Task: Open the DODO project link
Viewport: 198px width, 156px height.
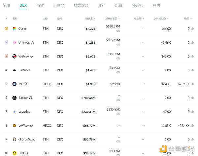Action: point(23,153)
